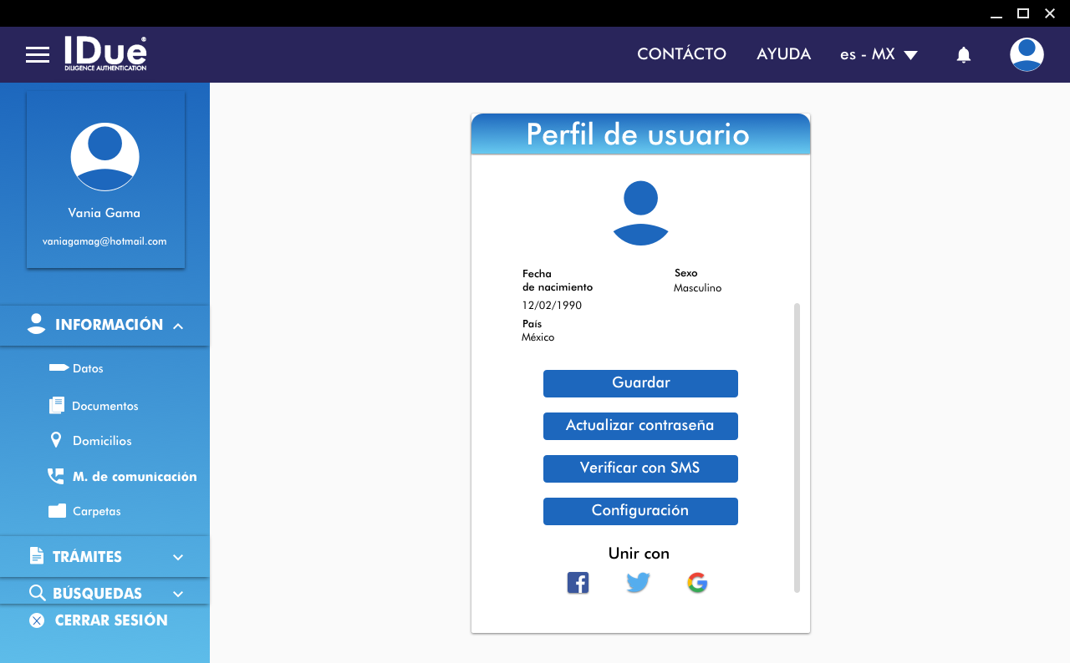1070x663 pixels.
Task: Click the Cerrar Sesión X icon
Action: click(37, 620)
